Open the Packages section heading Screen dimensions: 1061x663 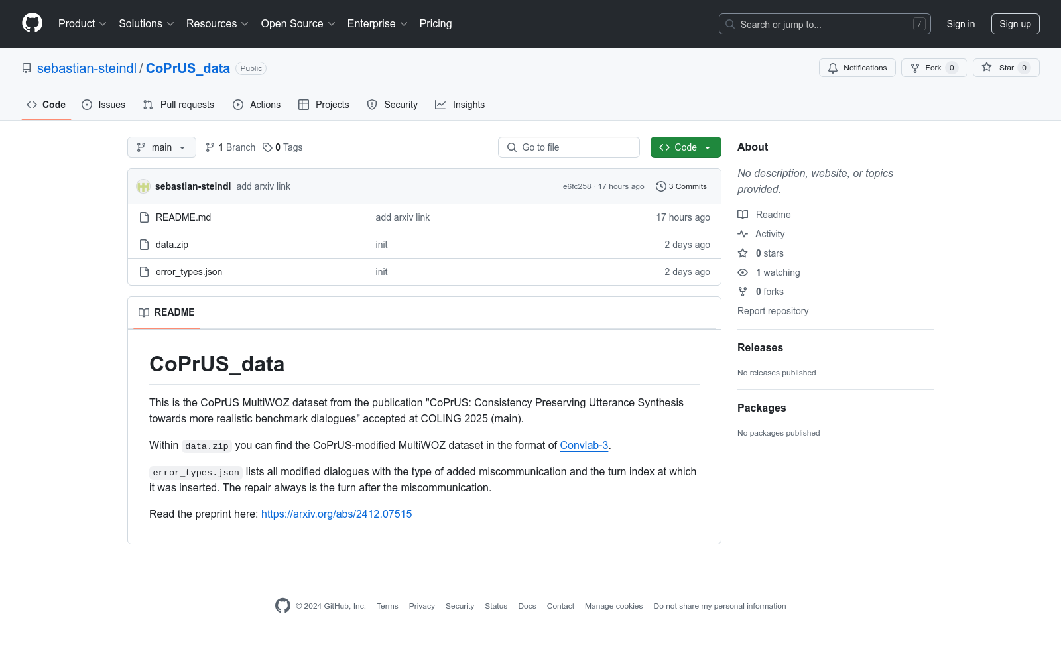761,408
